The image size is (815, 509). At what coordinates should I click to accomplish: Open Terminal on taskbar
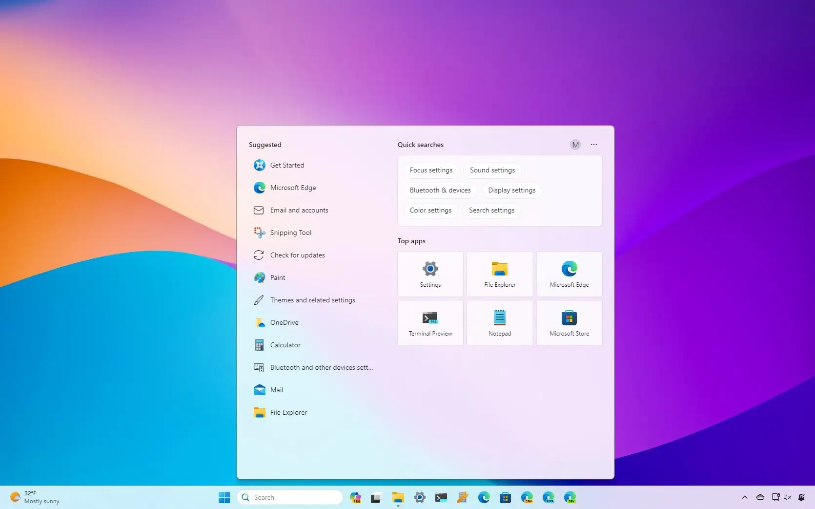(x=441, y=497)
